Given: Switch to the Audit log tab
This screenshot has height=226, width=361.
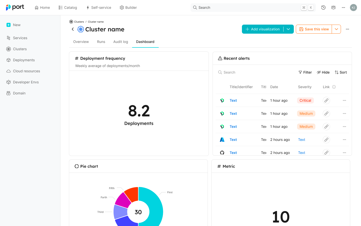Looking at the screenshot, I should 121,42.
